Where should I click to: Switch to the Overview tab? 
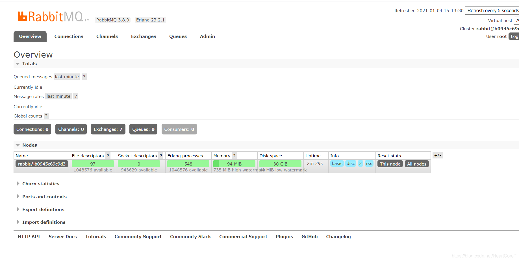(30, 36)
